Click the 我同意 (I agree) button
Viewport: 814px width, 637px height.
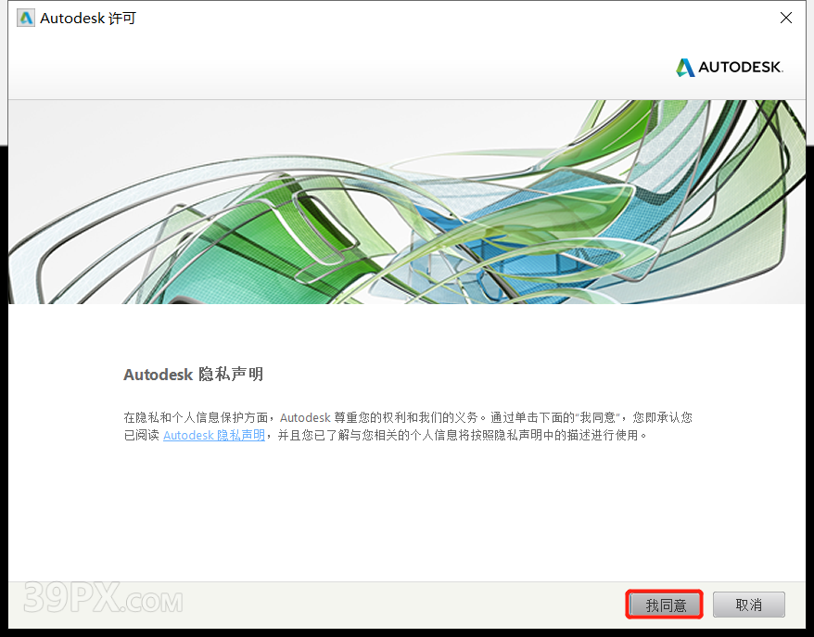[x=665, y=605]
